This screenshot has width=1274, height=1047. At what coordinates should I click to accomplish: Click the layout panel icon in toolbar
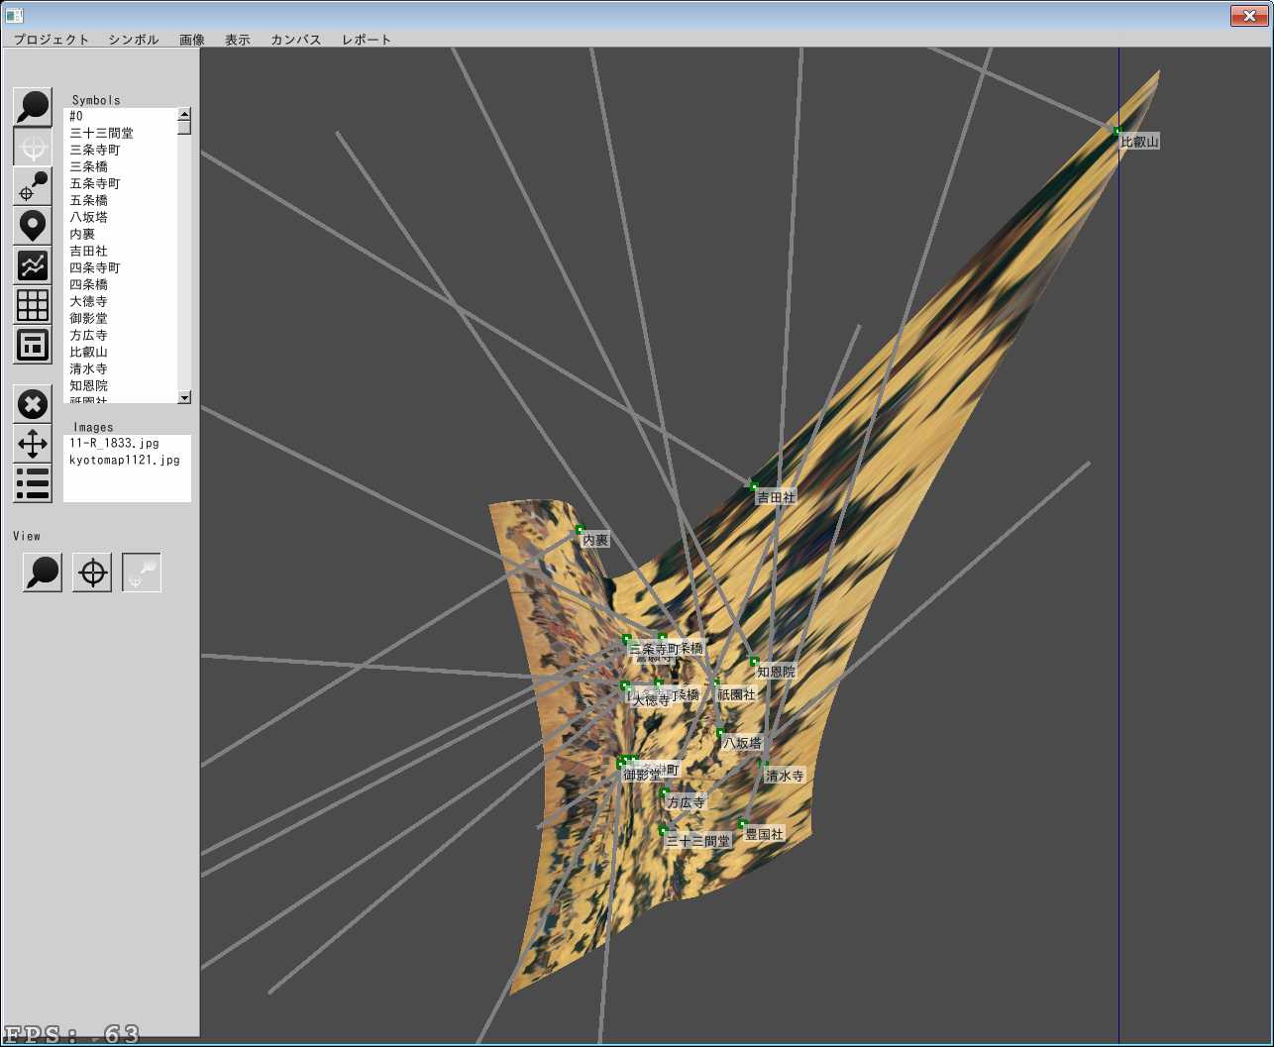pyautogui.click(x=33, y=345)
